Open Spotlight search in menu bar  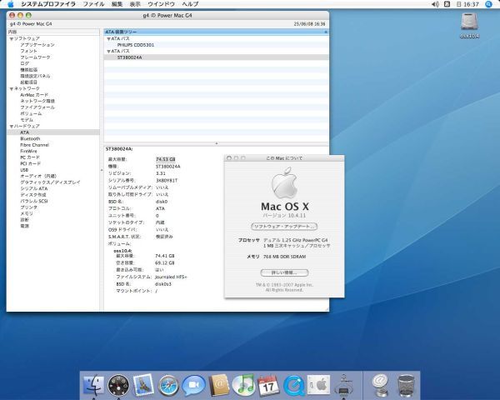488,4
